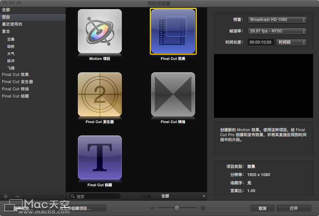This screenshot has width=319, height=216.
Task: Click the 打开其他 button
Action: (23, 208)
